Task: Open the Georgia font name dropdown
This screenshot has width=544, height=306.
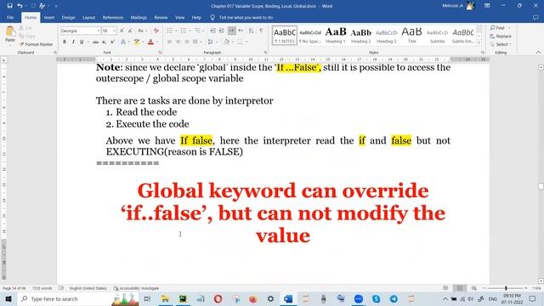Action: tap(99, 31)
